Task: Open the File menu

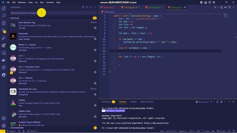Action: pos(8,3)
